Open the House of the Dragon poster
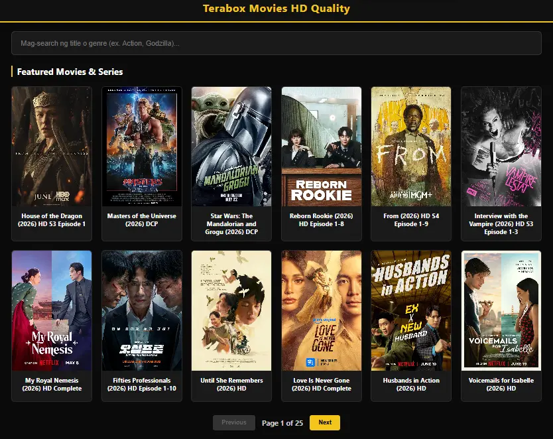This screenshot has width=553, height=439. (52, 147)
